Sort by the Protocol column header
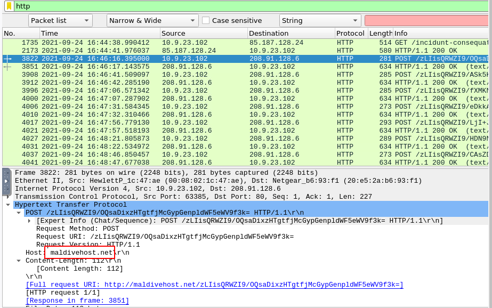The width and height of the screenshot is (492, 308). (x=350, y=33)
